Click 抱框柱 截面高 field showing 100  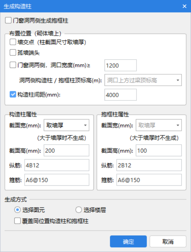point(159,150)
